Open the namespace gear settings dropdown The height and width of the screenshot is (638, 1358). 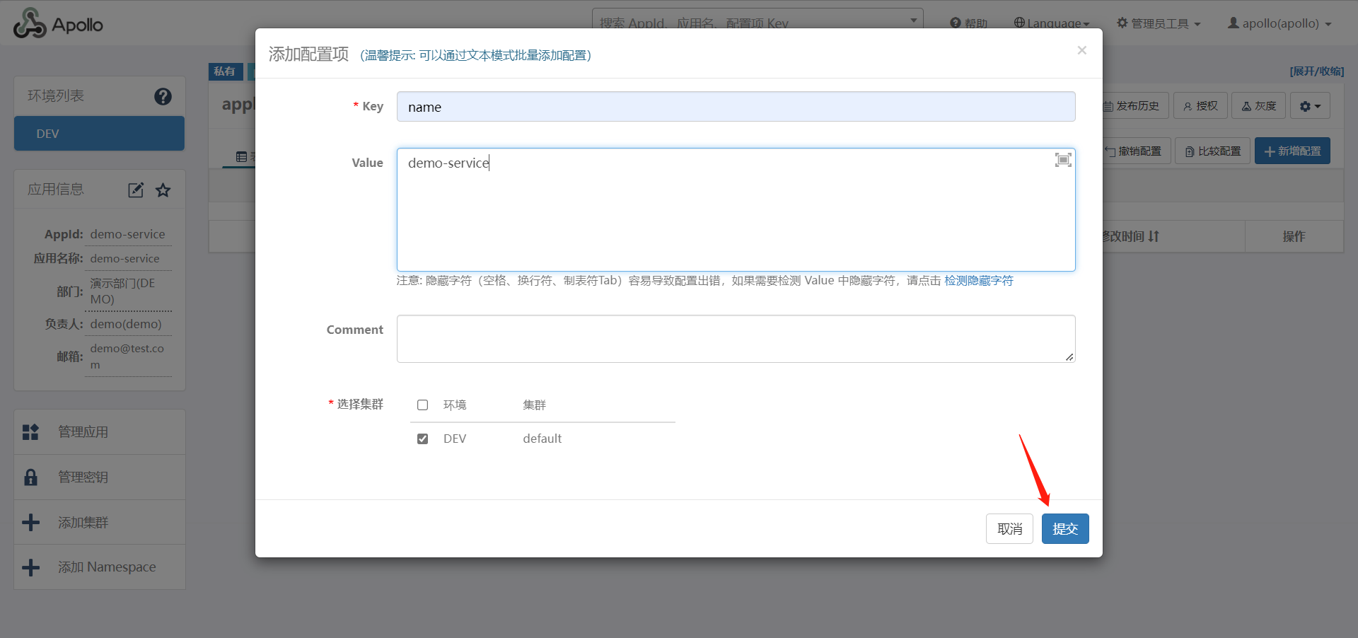tap(1310, 106)
